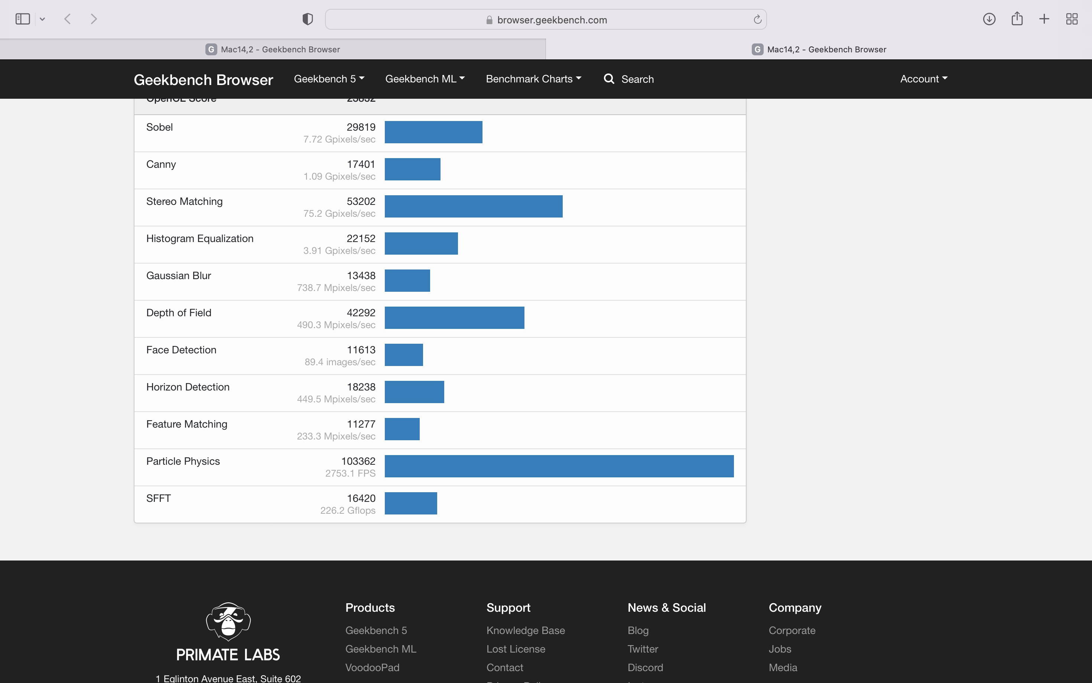The image size is (1092, 683).
Task: Click the Search magnifier icon
Action: coord(609,79)
